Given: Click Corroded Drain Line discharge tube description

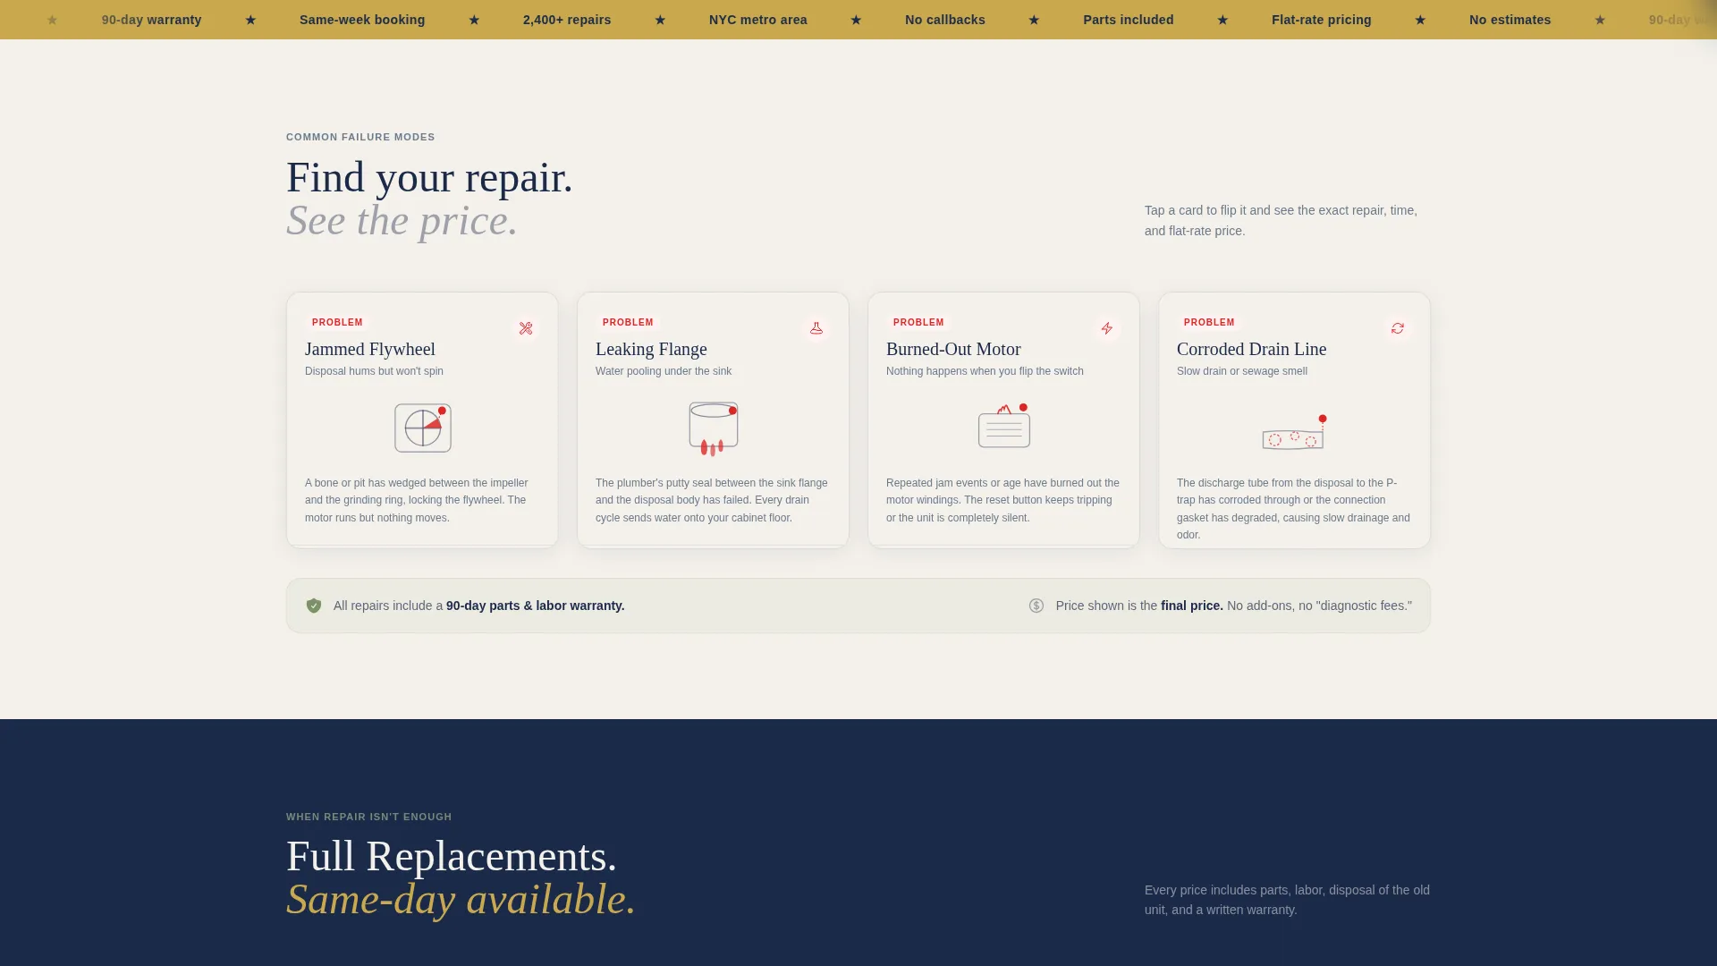Looking at the screenshot, I should tap(1293, 509).
